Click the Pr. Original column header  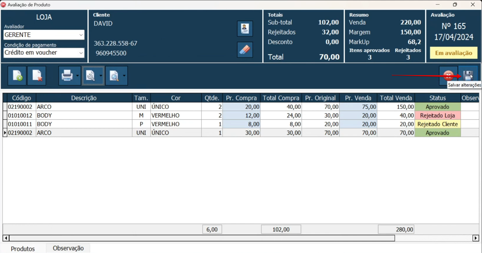[321, 98]
